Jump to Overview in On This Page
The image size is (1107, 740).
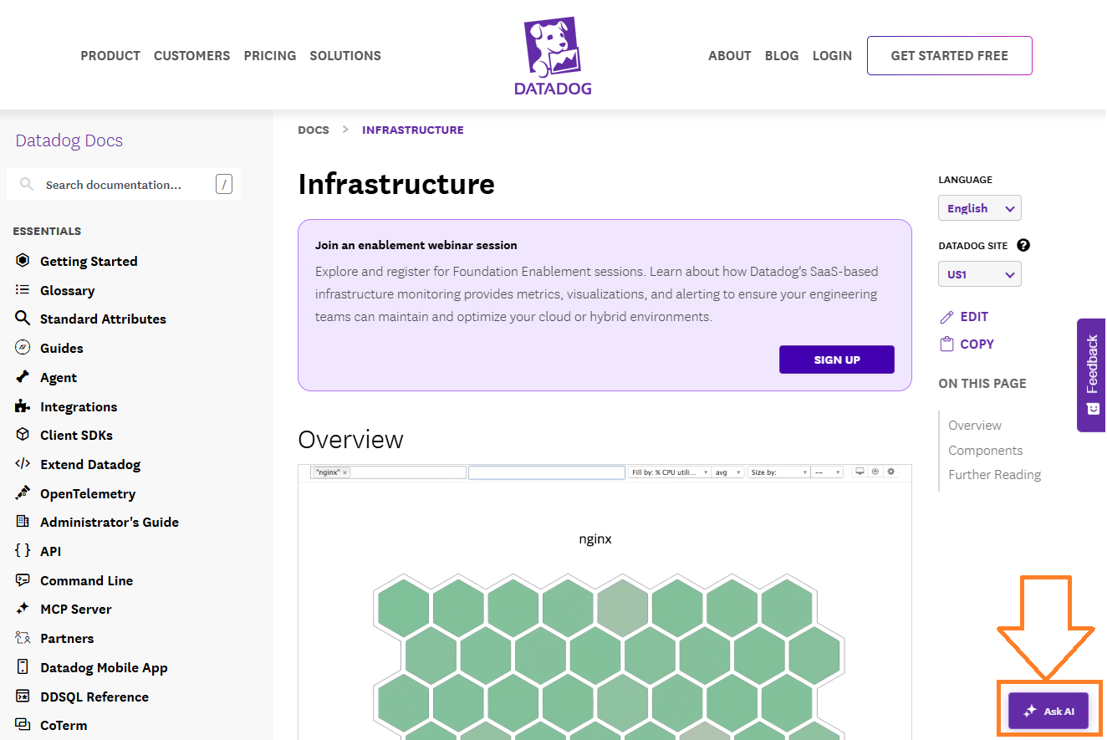point(975,426)
